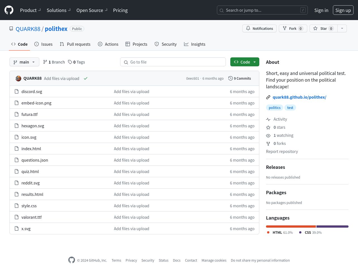Image resolution: width=358 pixels, height=275 pixels.
Task: Focus the Go to file input
Action: click(x=173, y=62)
